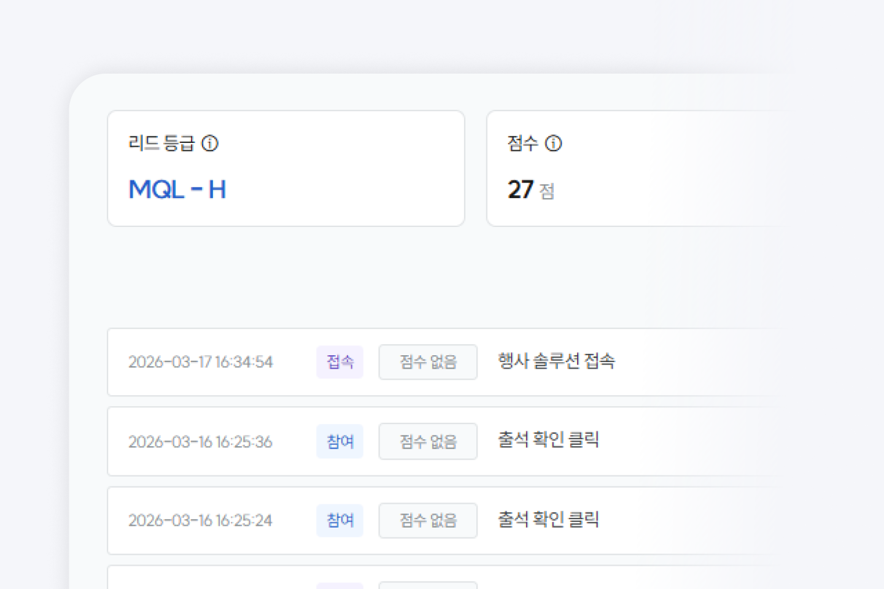
Task: Click the 참여 badge dated 2026-03-16 16:25:24
Action: pos(339,520)
